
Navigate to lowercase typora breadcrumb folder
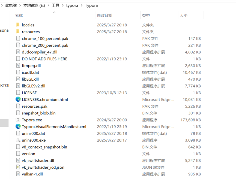[72, 5]
